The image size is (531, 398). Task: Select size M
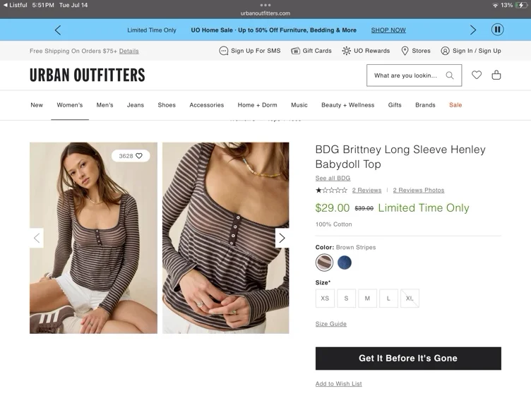pyautogui.click(x=367, y=298)
